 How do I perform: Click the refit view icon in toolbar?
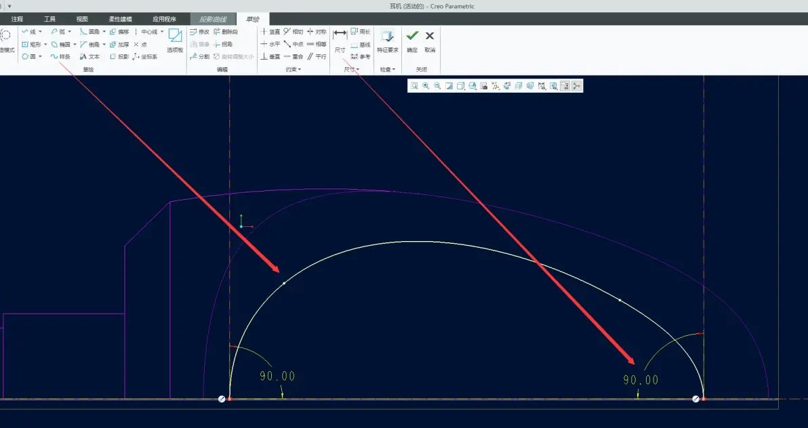(x=414, y=86)
